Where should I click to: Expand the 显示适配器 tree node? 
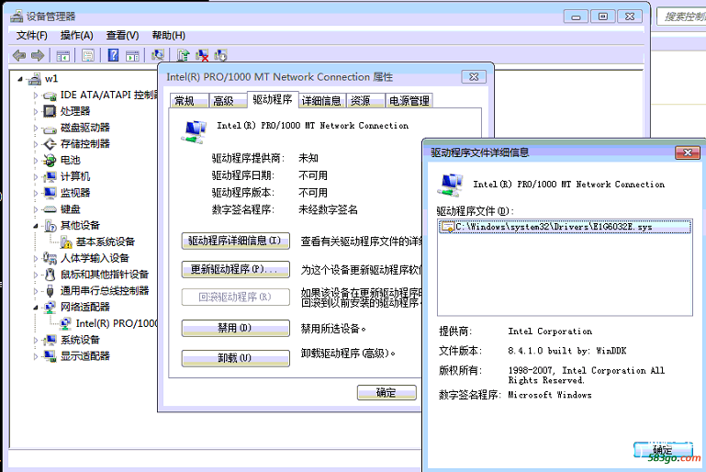click(x=37, y=356)
